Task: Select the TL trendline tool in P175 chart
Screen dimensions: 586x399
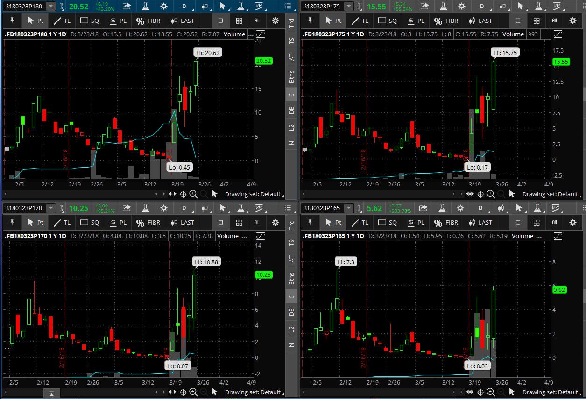Action: [x=360, y=21]
